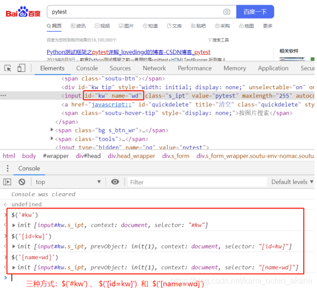Viewport: 317px width, 290px height.
Task: Switch to the Network panel tab
Action: [154, 68]
